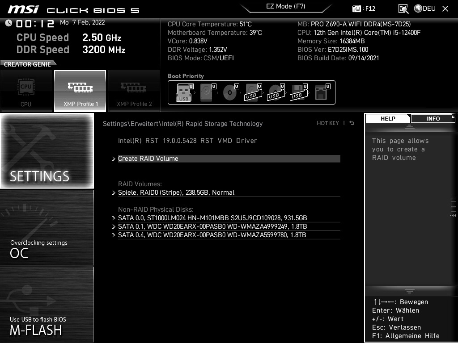The width and height of the screenshot is (458, 343).
Task: Click the CREATOR GENIE label
Action: [27, 64]
